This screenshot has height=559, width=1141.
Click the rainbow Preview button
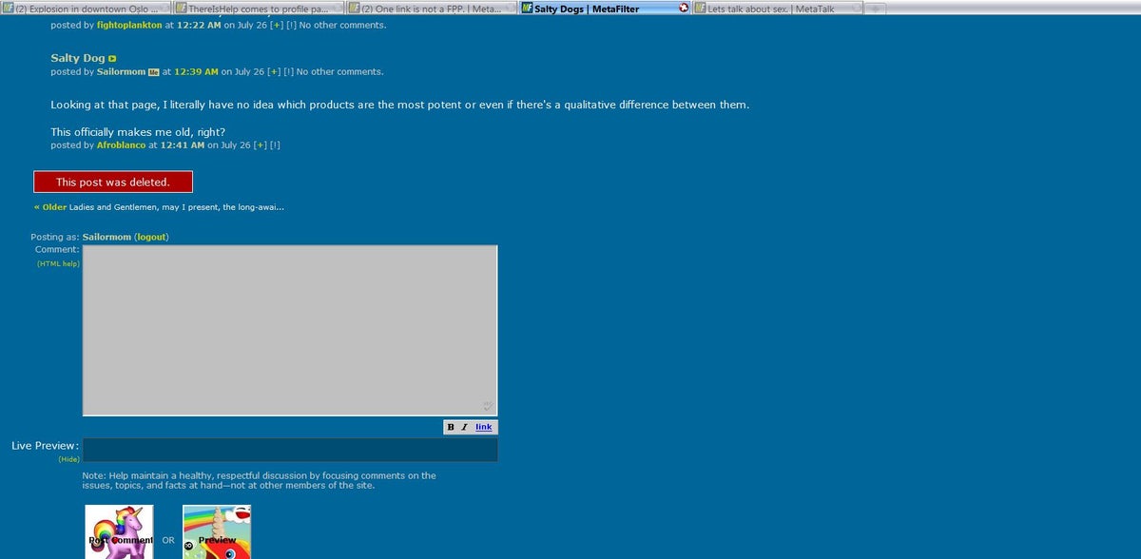217,532
